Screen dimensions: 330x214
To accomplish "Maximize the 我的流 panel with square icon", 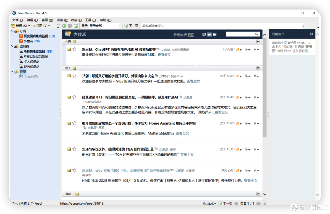I will (x=311, y=34).
